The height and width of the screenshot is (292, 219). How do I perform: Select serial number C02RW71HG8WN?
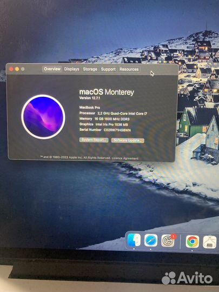coord(117,130)
